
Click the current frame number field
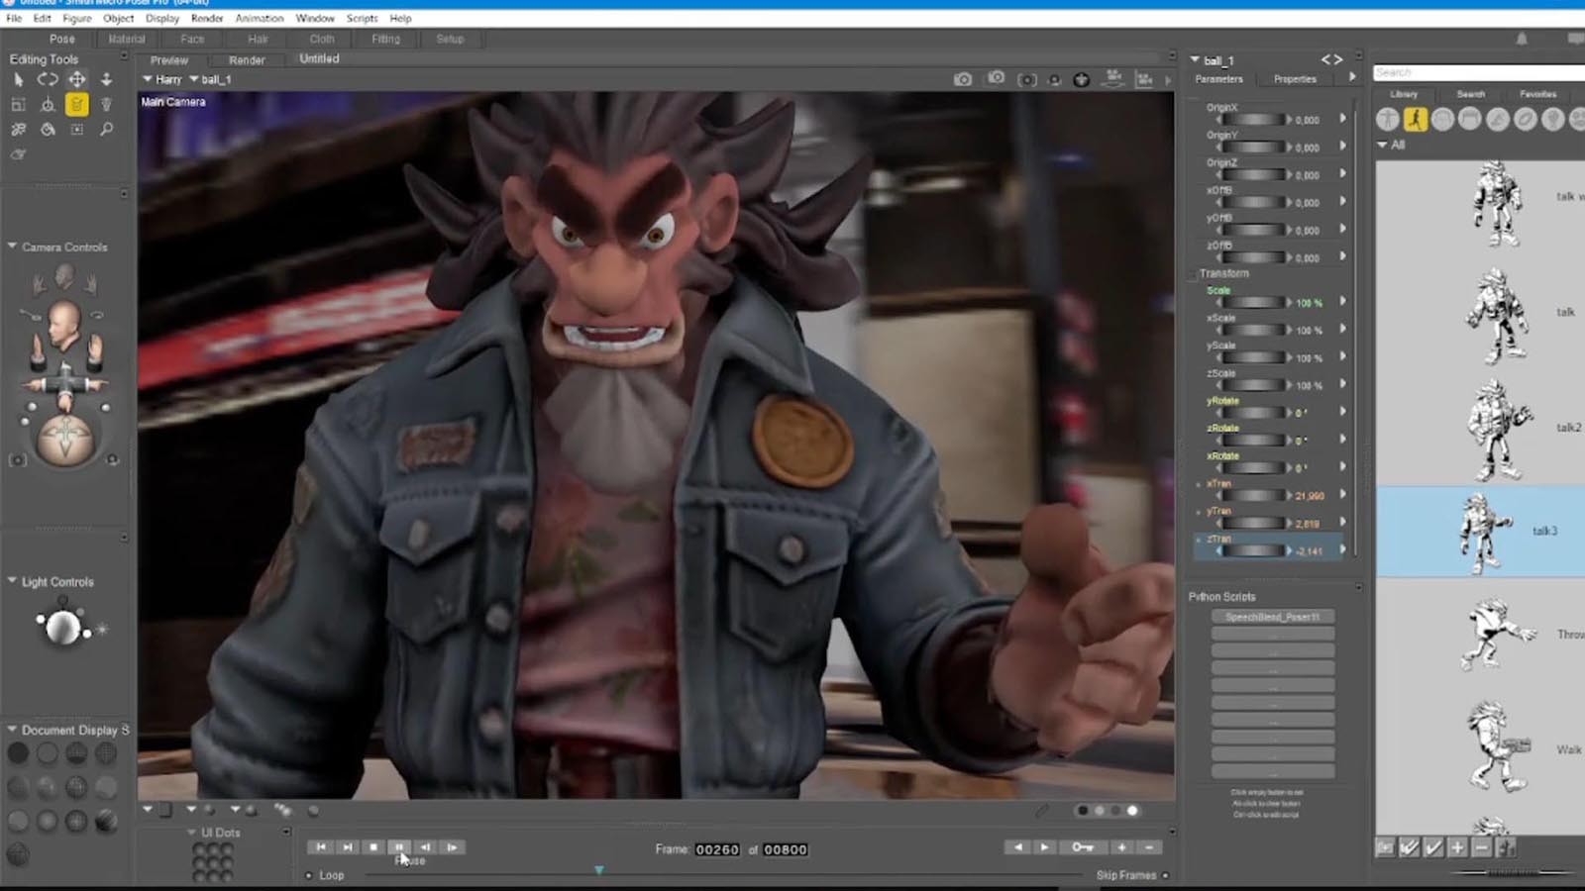717,849
